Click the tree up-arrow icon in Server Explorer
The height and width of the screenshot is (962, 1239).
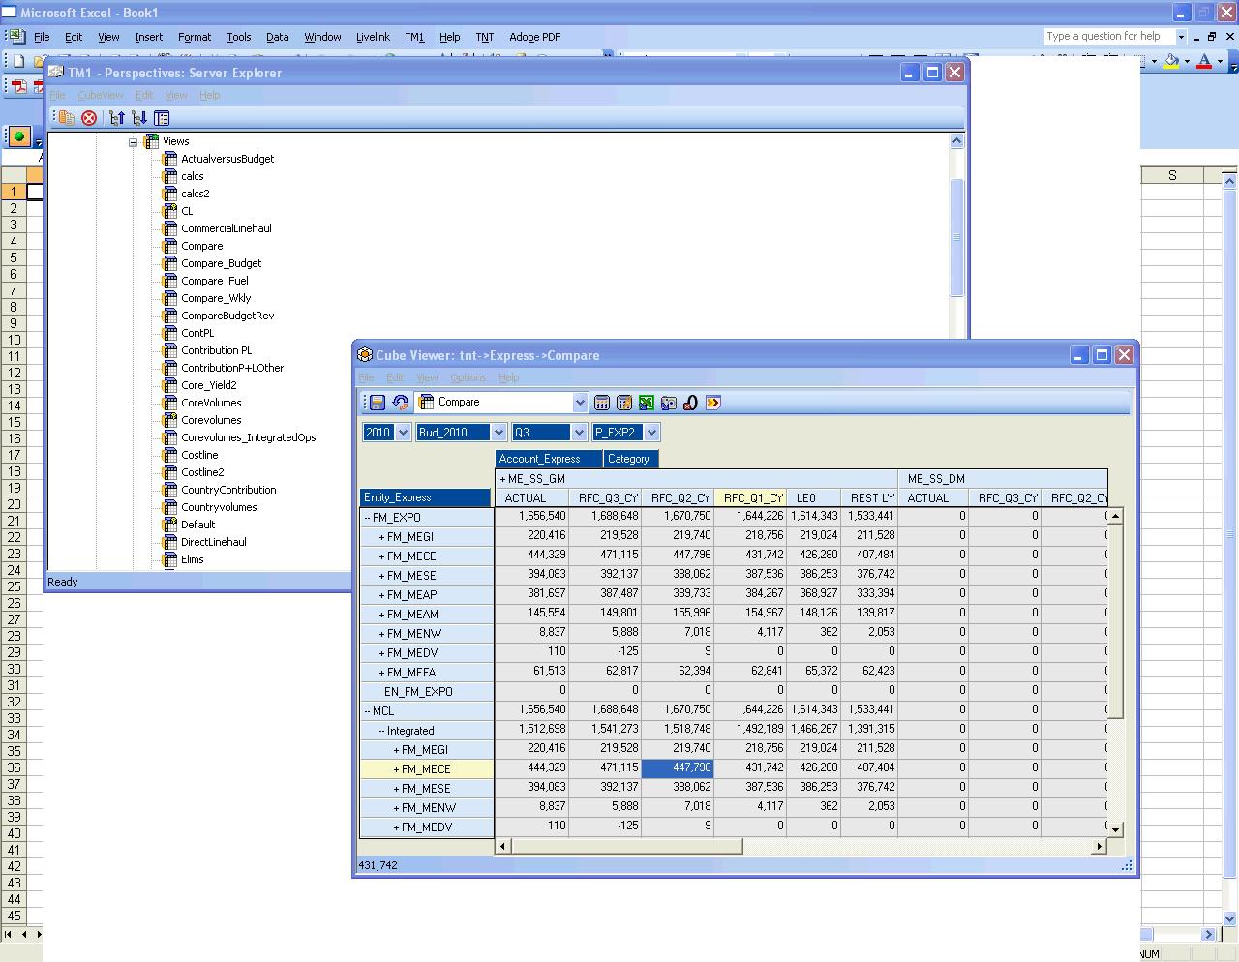pyautogui.click(x=117, y=118)
